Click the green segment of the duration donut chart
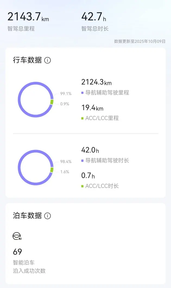This screenshot has width=171, height=288. 52,170
